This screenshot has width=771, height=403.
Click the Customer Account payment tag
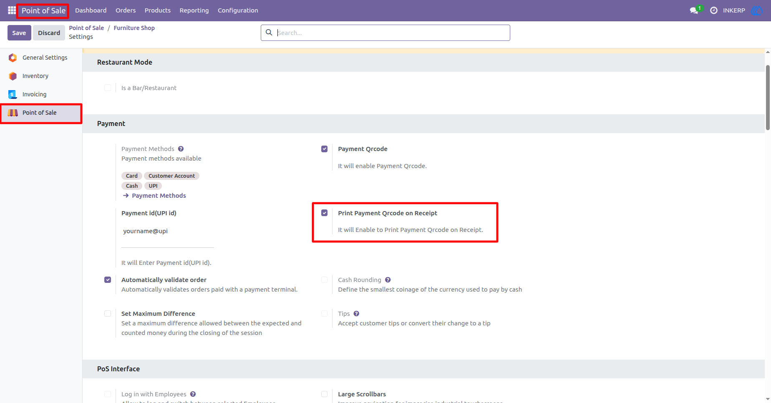pyautogui.click(x=171, y=176)
